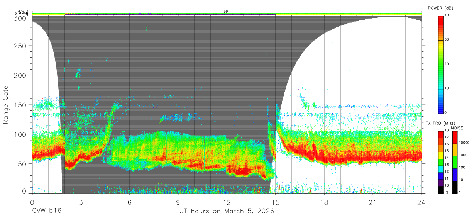The width and height of the screenshot is (474, 219).
Task: Click the green 13–14 MHz TX frequency swatch
Action: coord(441,162)
